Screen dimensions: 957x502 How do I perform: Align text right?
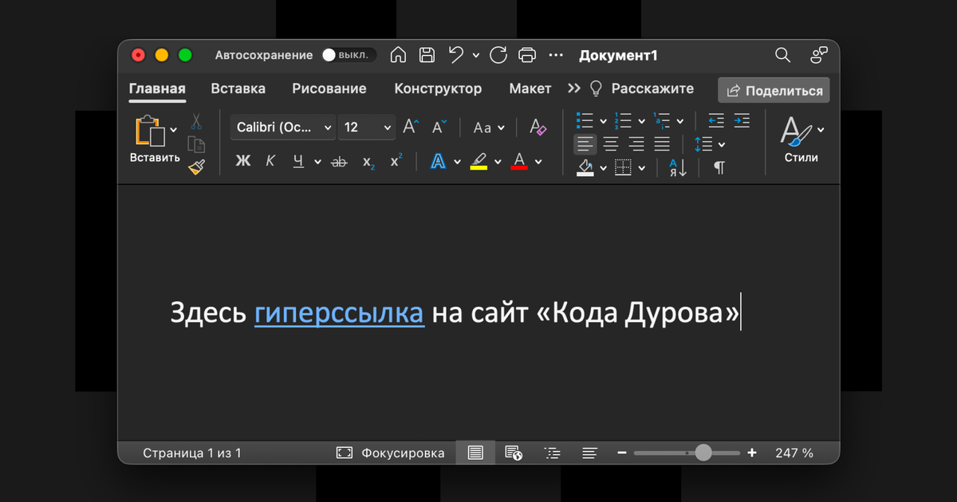636,144
